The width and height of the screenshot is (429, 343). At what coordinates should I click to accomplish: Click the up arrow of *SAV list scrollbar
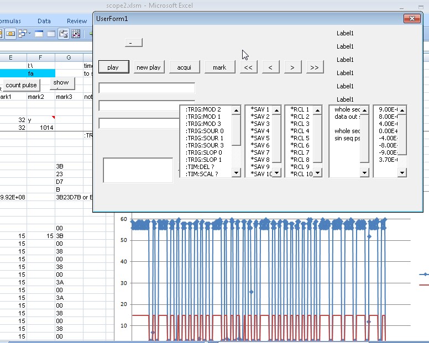tap(277, 110)
